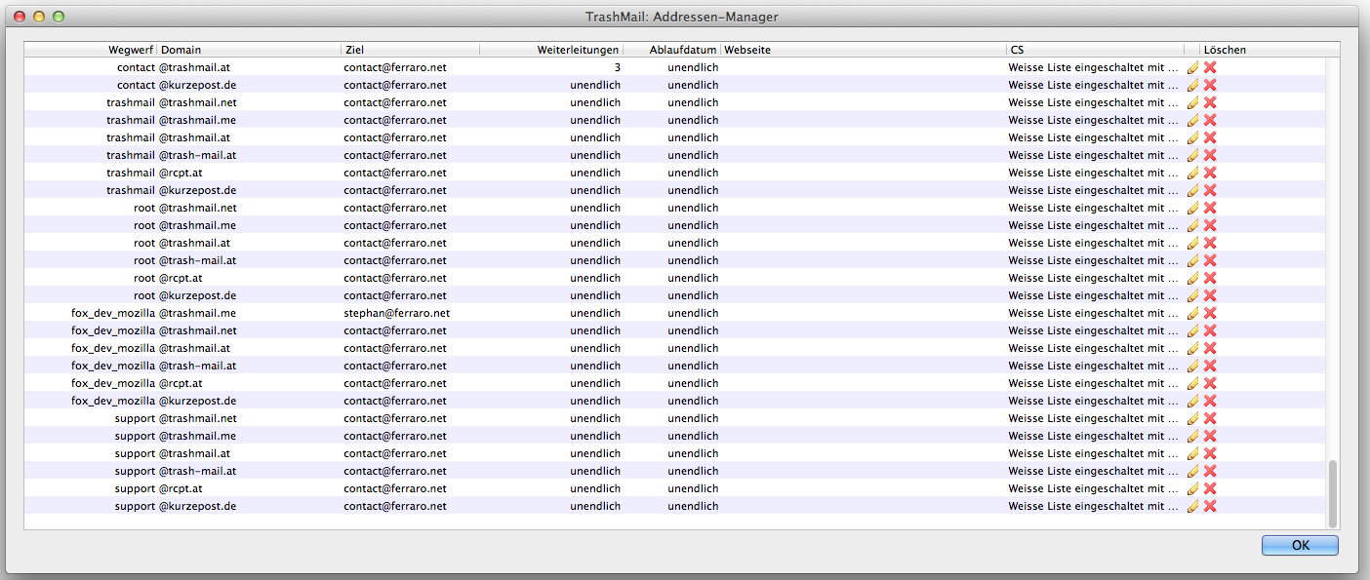Edit the root@trashmail.me forwarding entry
This screenshot has height=580, width=1370.
[1192, 225]
